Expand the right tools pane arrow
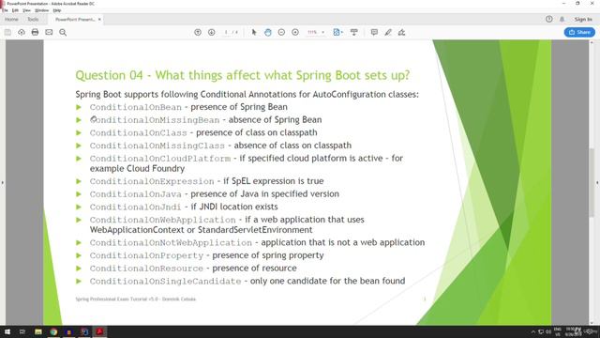This screenshot has width=600, height=338. coord(597,183)
